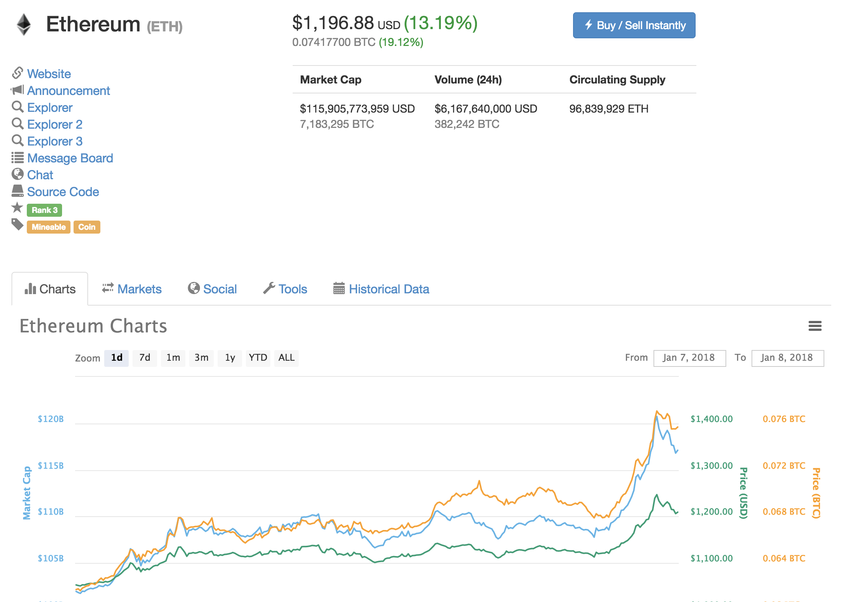This screenshot has width=845, height=602.
Task: Set chart zoom to ALL
Action: [x=287, y=358]
